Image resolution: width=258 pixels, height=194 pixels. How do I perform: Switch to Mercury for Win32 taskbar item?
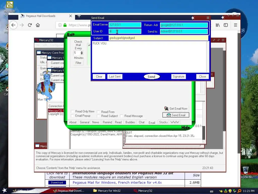(107, 191)
